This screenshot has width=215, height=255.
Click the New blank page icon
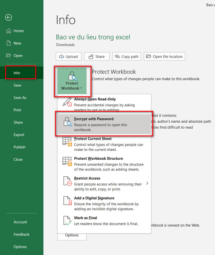9,43
